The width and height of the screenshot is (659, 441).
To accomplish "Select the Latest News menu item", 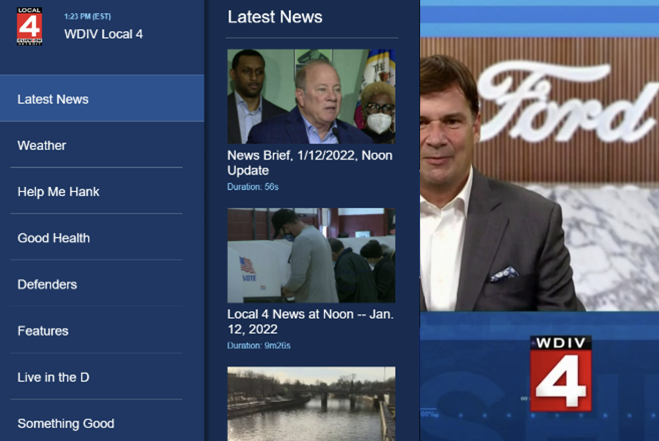I will (x=102, y=99).
